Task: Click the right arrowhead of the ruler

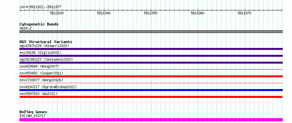Action: (282, 10)
